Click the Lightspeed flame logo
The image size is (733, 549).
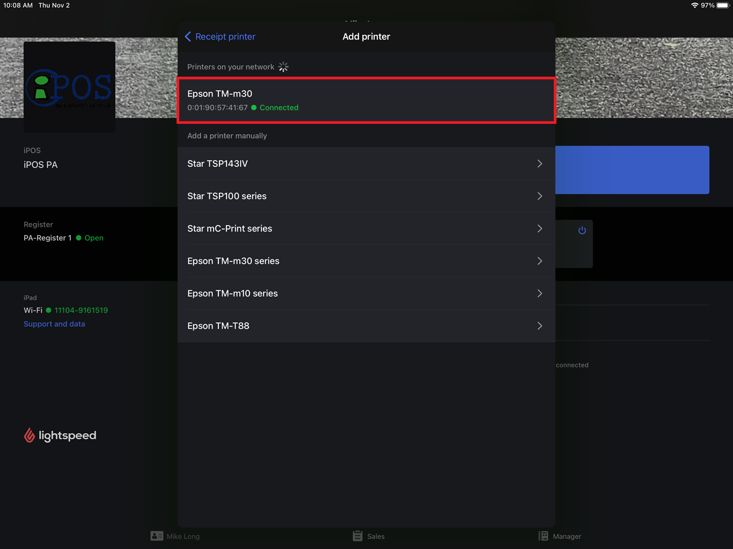point(30,435)
